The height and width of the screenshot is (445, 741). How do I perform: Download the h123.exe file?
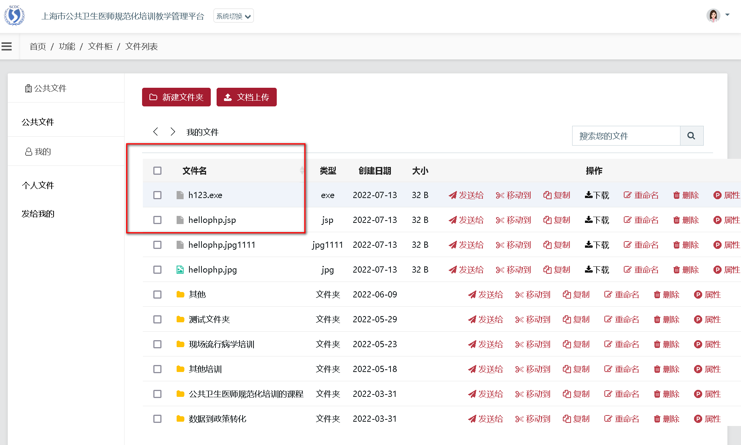(597, 195)
